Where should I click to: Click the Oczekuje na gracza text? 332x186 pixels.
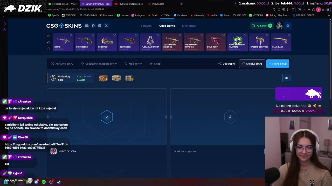[x=185, y=151]
